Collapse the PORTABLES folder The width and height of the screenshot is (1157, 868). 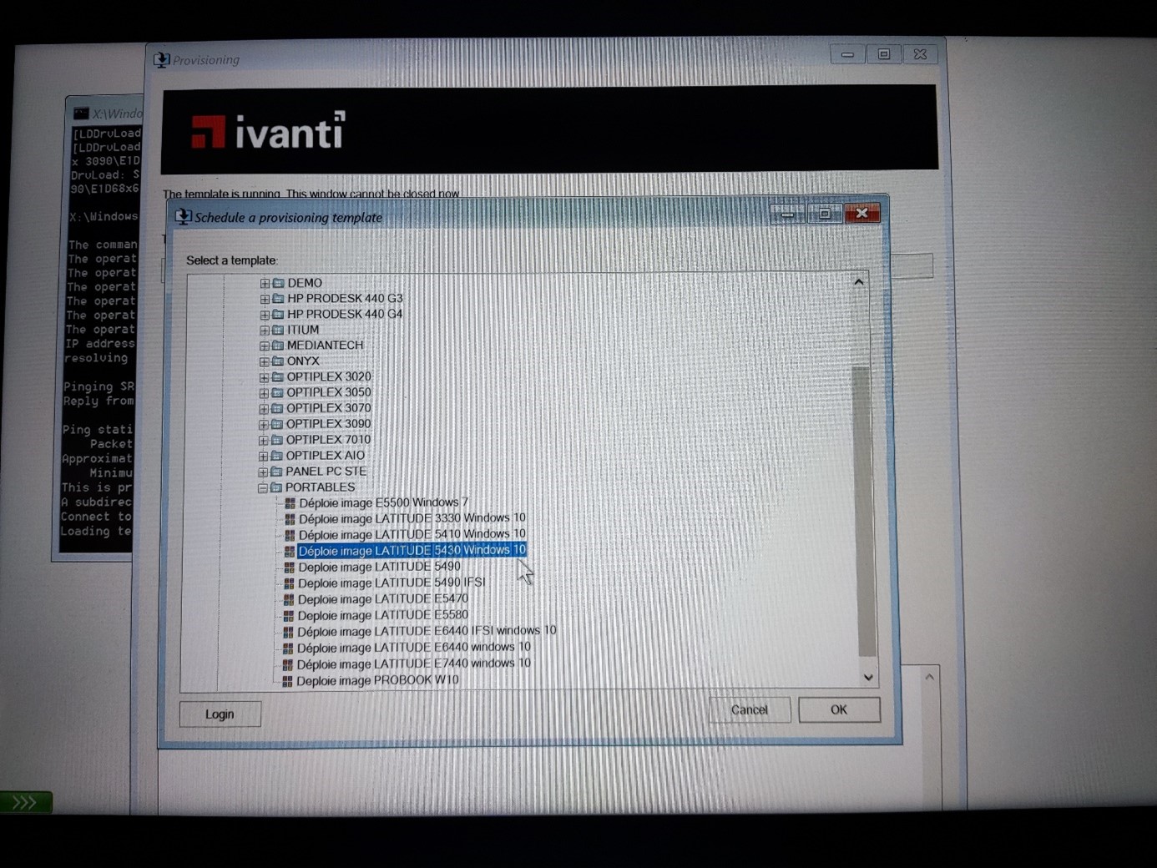(x=262, y=488)
